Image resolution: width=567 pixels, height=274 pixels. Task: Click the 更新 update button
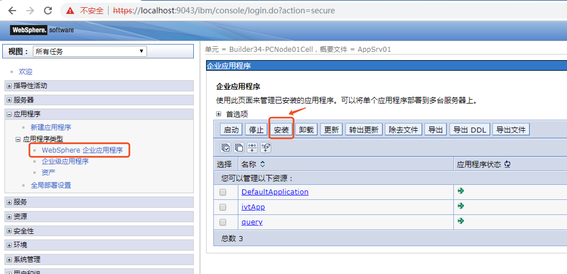pyautogui.click(x=331, y=129)
